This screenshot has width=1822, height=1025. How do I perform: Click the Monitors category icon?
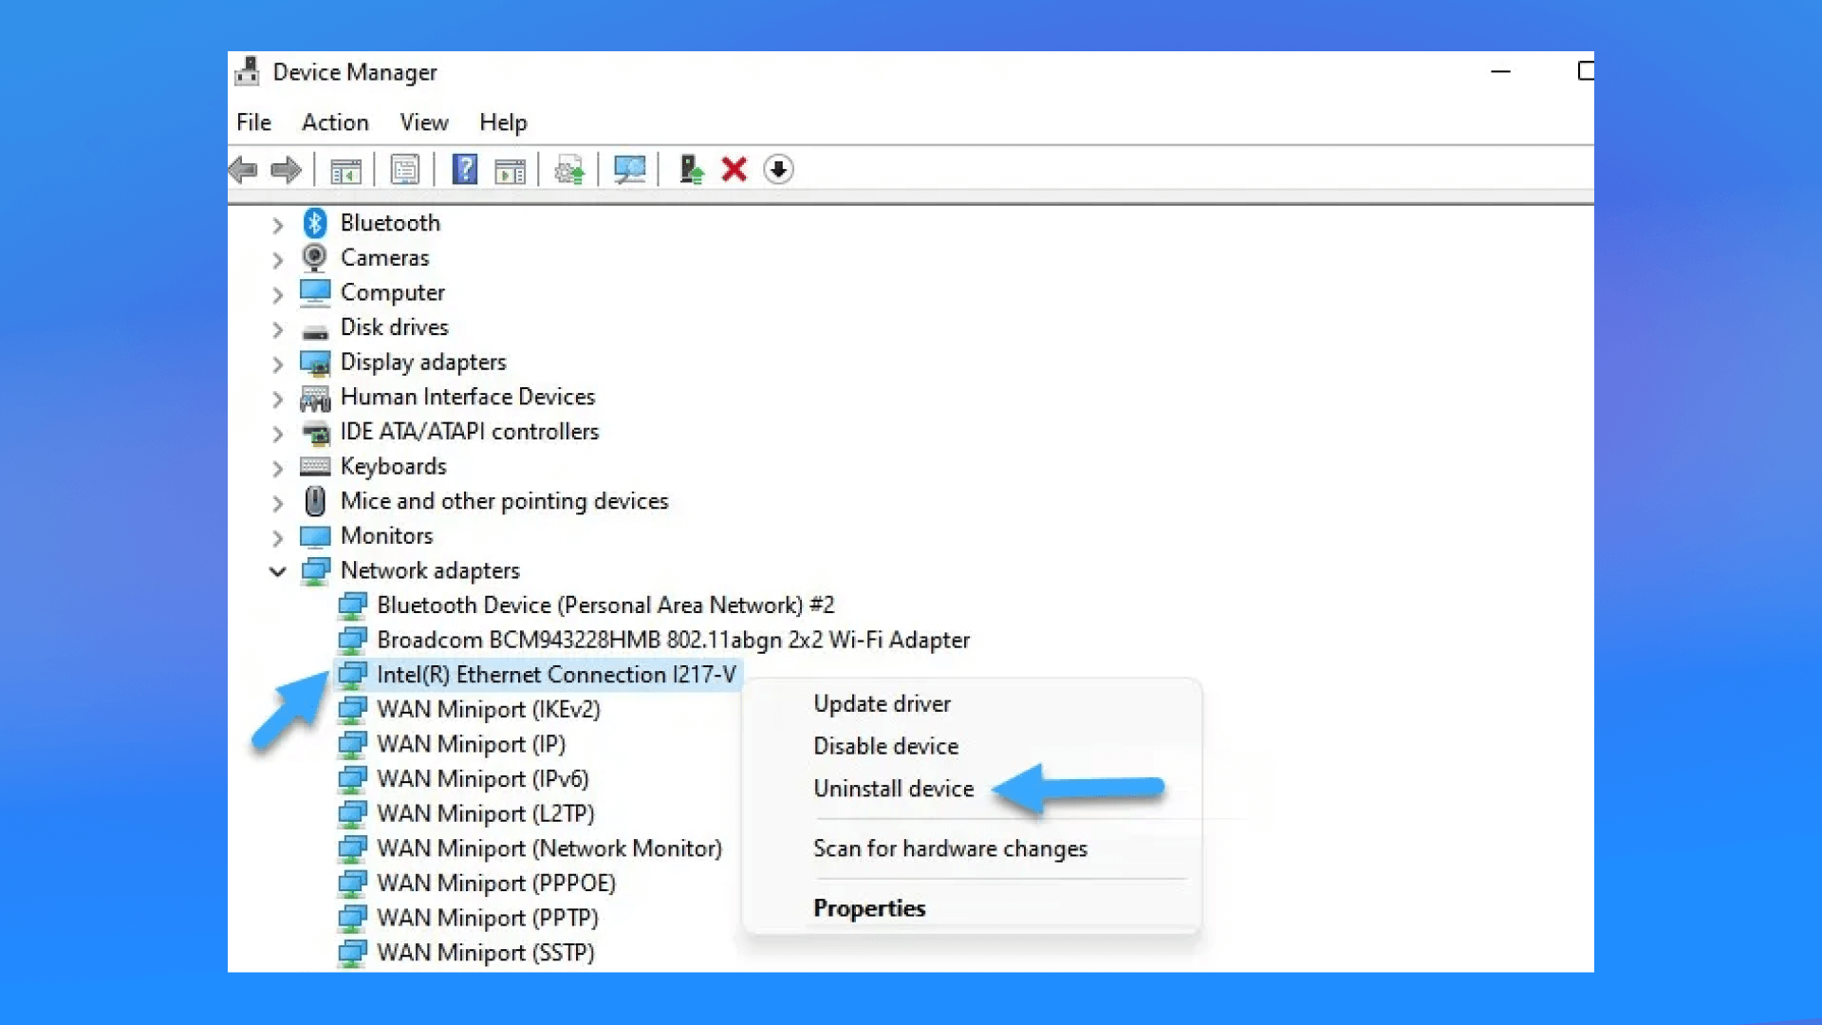(315, 536)
